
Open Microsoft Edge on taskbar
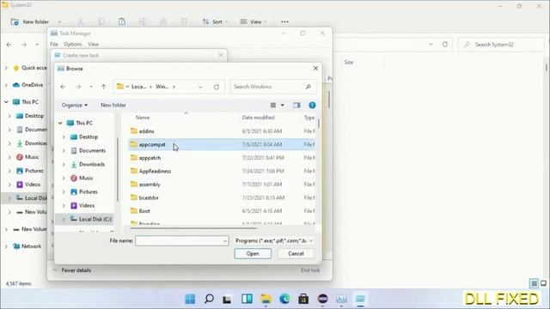click(284, 299)
